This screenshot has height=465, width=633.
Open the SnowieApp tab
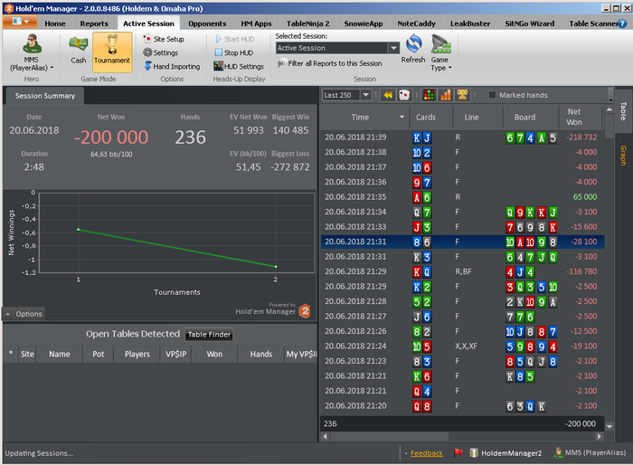[364, 24]
